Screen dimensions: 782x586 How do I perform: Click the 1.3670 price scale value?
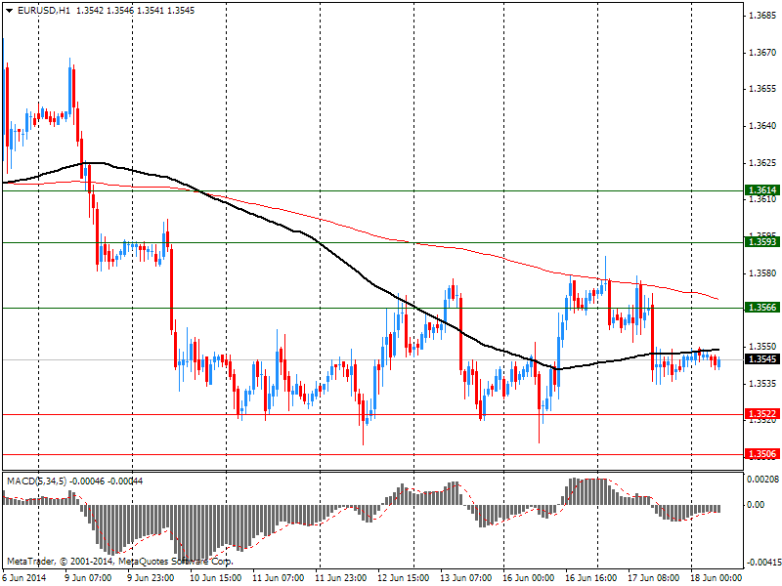point(762,53)
